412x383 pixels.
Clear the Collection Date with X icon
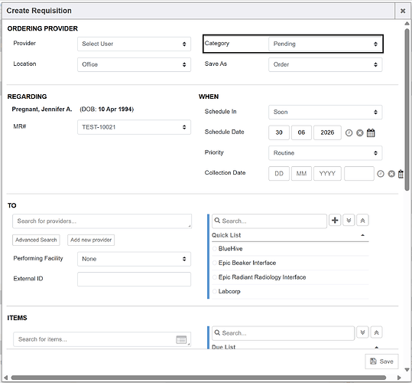coord(391,174)
